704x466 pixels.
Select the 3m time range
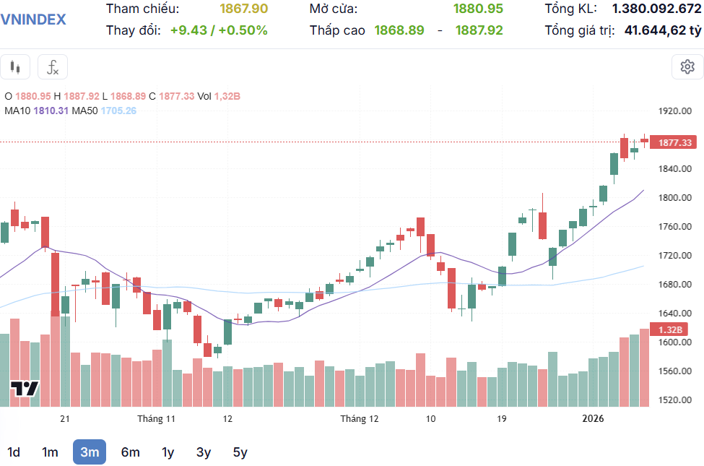90,452
